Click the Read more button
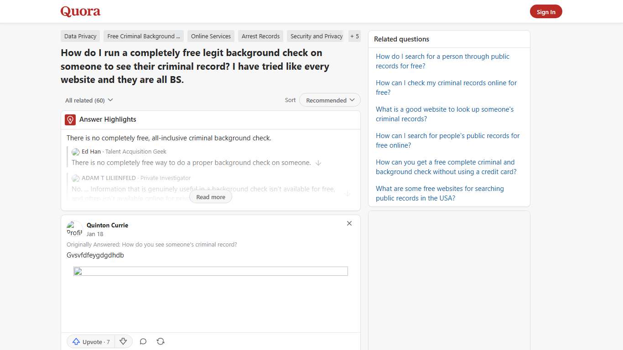Viewport: 623px width, 350px height. pyautogui.click(x=210, y=196)
